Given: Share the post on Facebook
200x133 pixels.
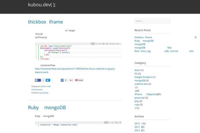Looking at the screenshot, I should pyautogui.click(x=38, y=80).
